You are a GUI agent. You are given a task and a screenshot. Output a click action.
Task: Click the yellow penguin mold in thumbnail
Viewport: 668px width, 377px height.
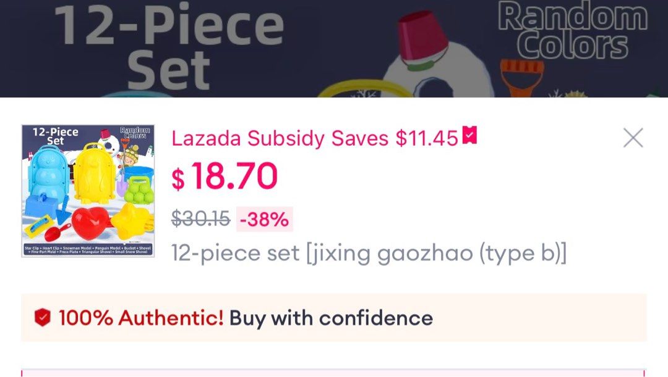[94, 176]
